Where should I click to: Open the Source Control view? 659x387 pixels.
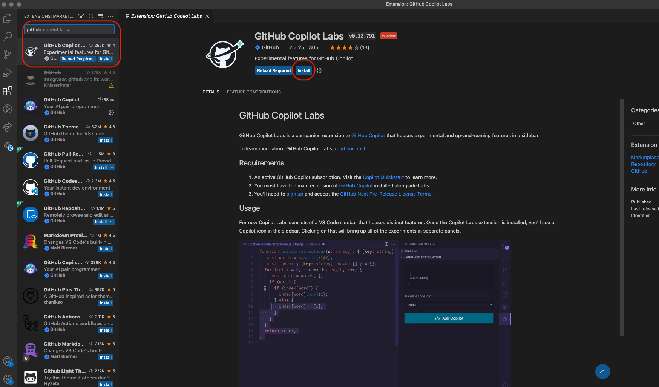tap(7, 55)
